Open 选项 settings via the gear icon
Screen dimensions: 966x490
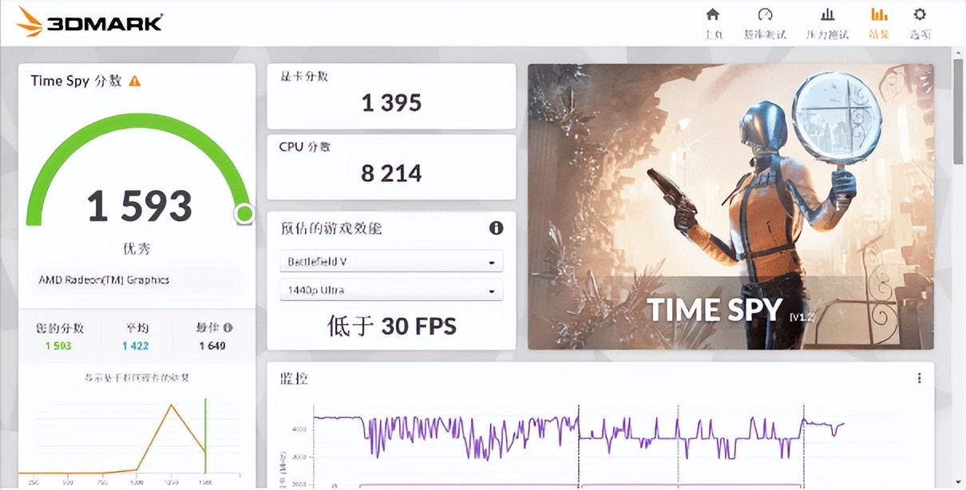pyautogui.click(x=920, y=22)
